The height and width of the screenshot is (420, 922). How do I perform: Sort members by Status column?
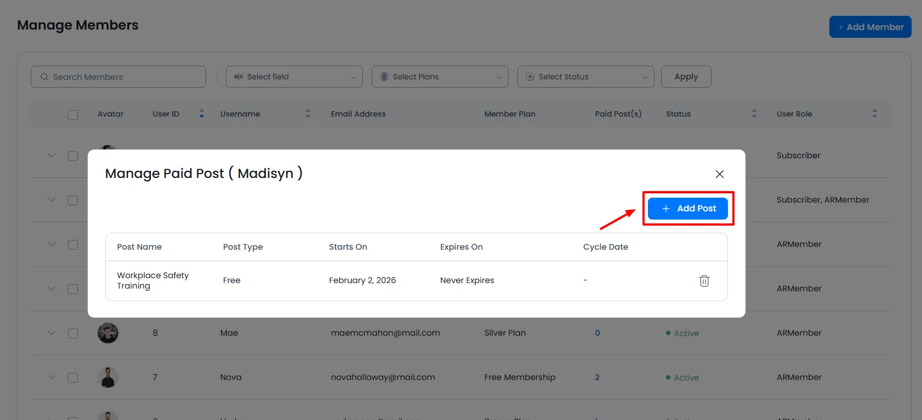coord(754,114)
